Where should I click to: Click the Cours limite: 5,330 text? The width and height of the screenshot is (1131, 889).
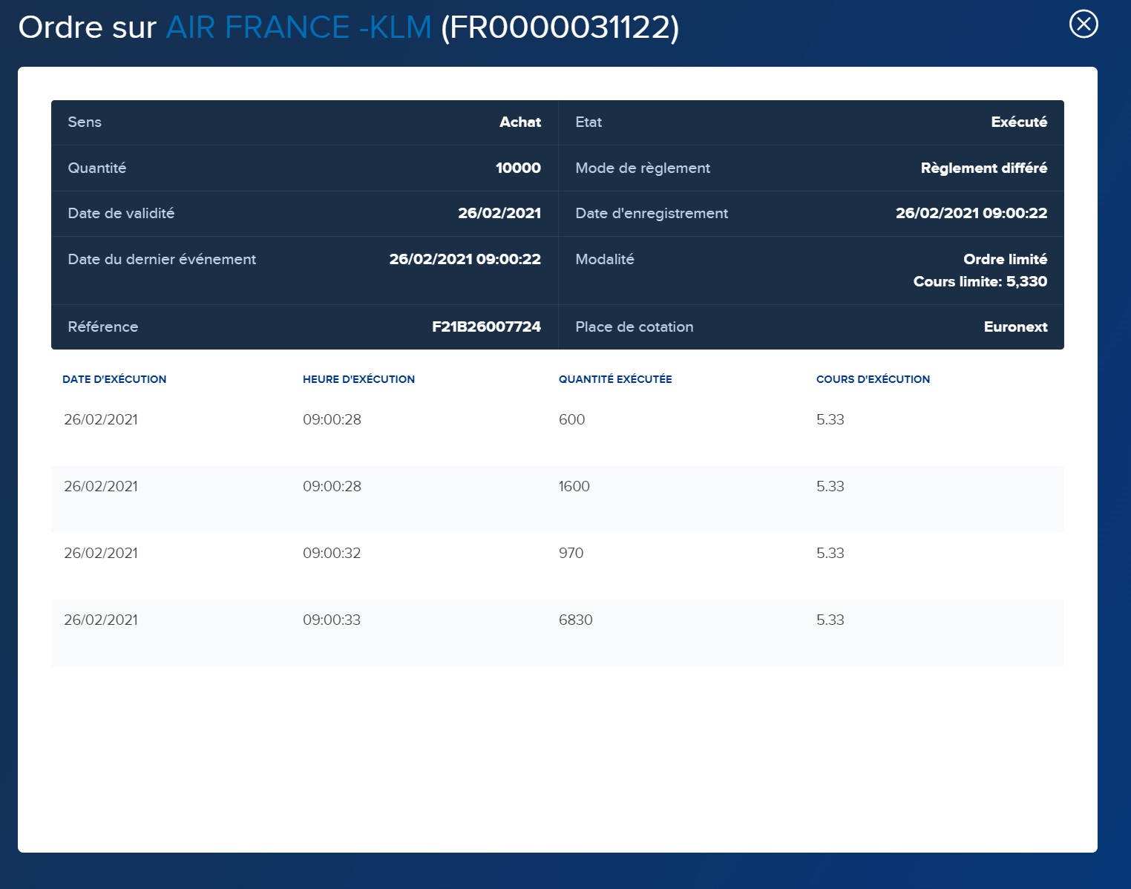click(980, 281)
